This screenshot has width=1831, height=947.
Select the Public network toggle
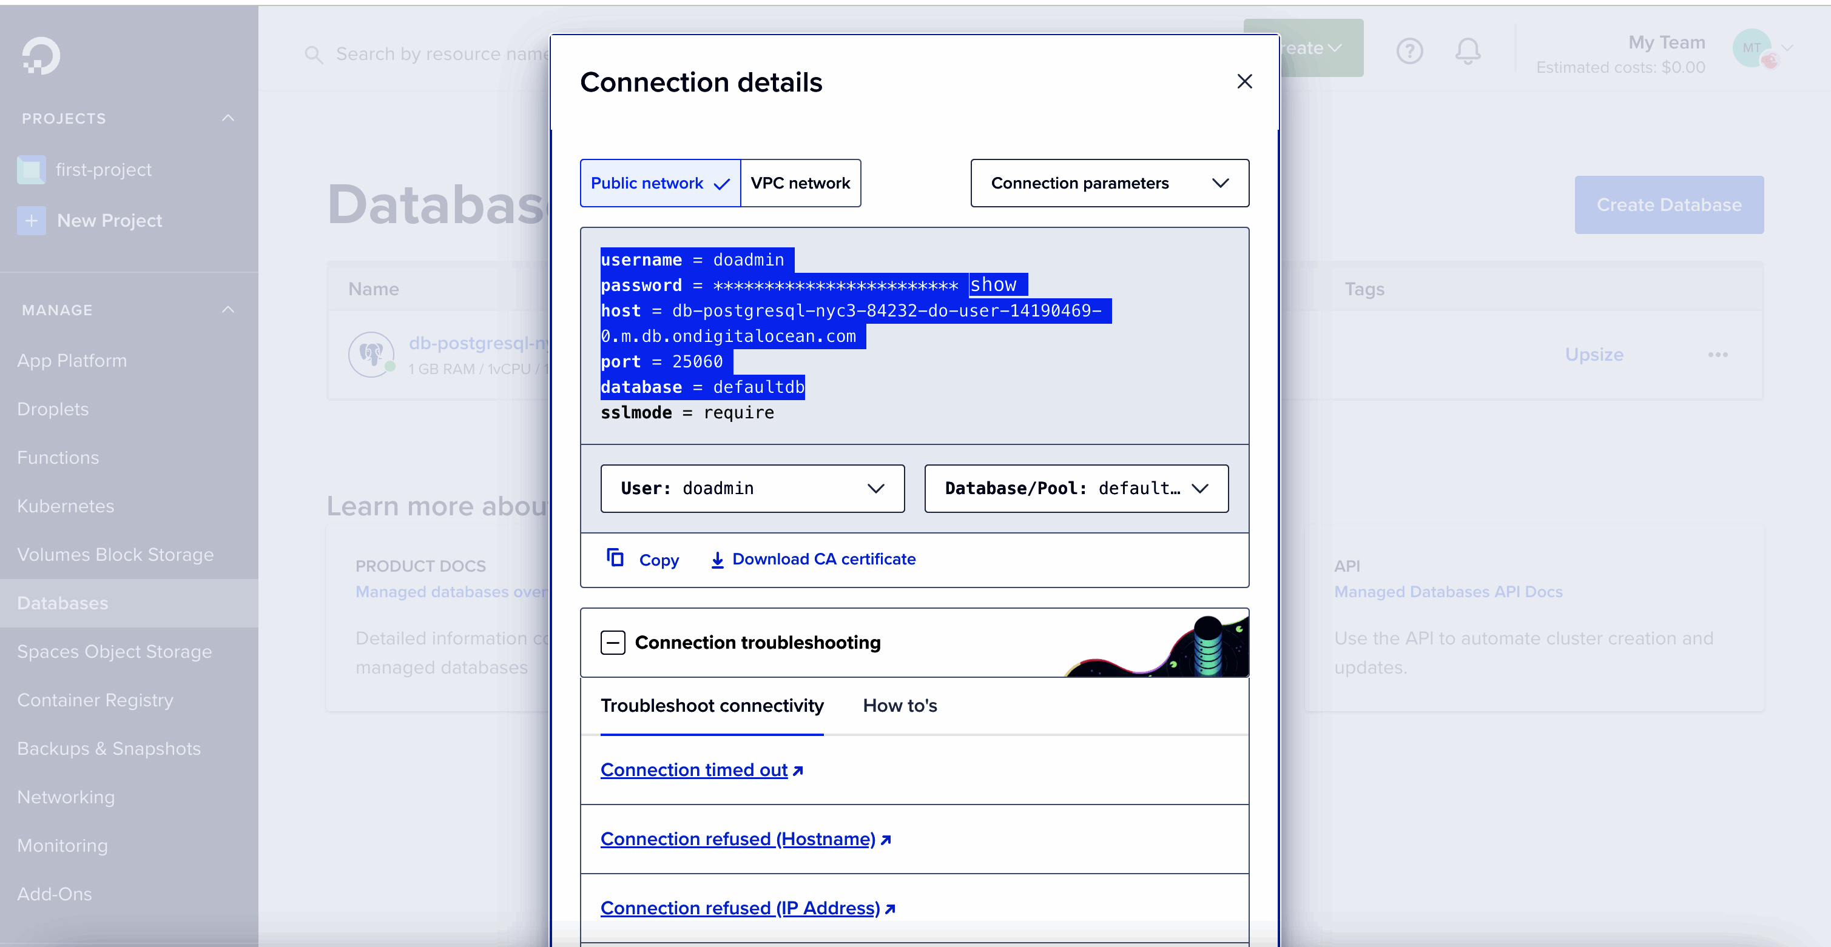tap(659, 183)
